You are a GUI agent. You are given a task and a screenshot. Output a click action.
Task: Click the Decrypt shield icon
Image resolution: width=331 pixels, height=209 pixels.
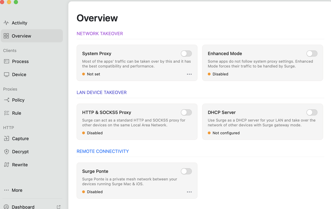(7, 152)
